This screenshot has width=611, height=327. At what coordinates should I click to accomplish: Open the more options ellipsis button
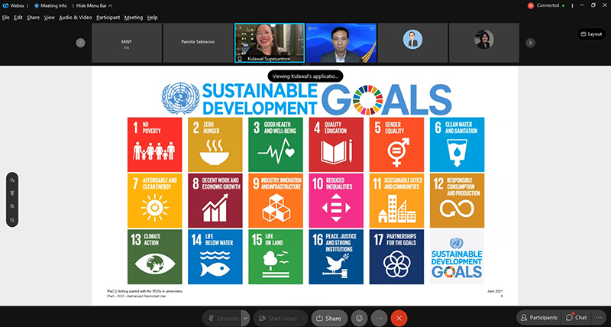(x=379, y=317)
